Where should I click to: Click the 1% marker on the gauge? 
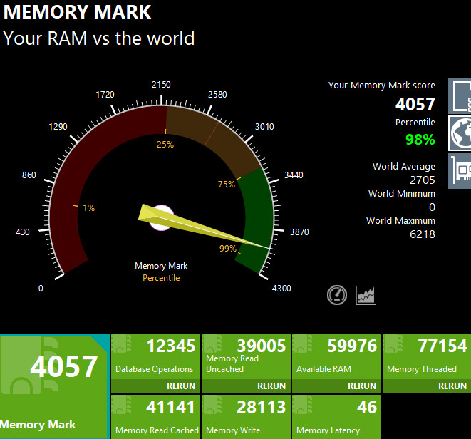tap(88, 207)
